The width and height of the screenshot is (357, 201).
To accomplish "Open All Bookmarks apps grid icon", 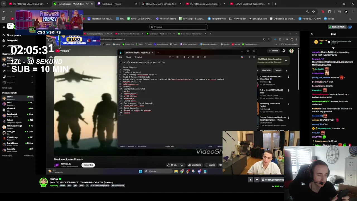I will click(x=4, y=19).
